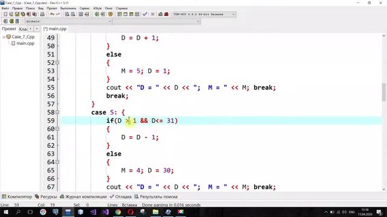The height and width of the screenshot is (217, 387).
Task: Fold the else block at line 64
Action: [57, 162]
